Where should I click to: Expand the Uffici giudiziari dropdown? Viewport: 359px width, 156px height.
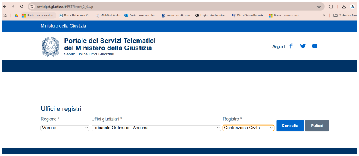pos(156,128)
